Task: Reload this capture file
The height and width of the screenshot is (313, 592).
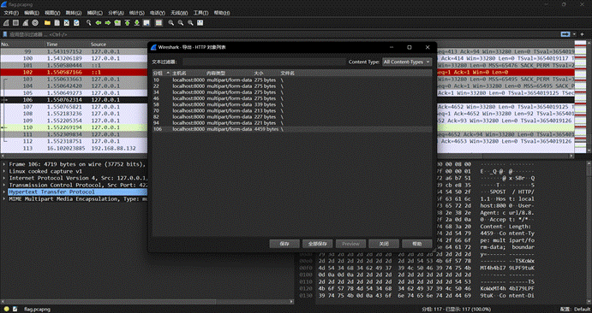Action: click(x=76, y=23)
